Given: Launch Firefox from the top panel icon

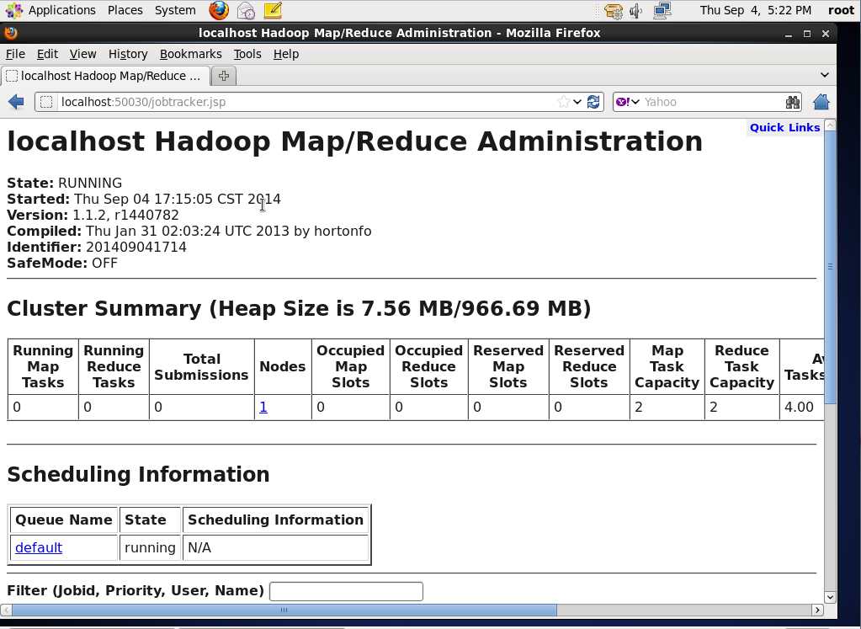Looking at the screenshot, I should (219, 10).
